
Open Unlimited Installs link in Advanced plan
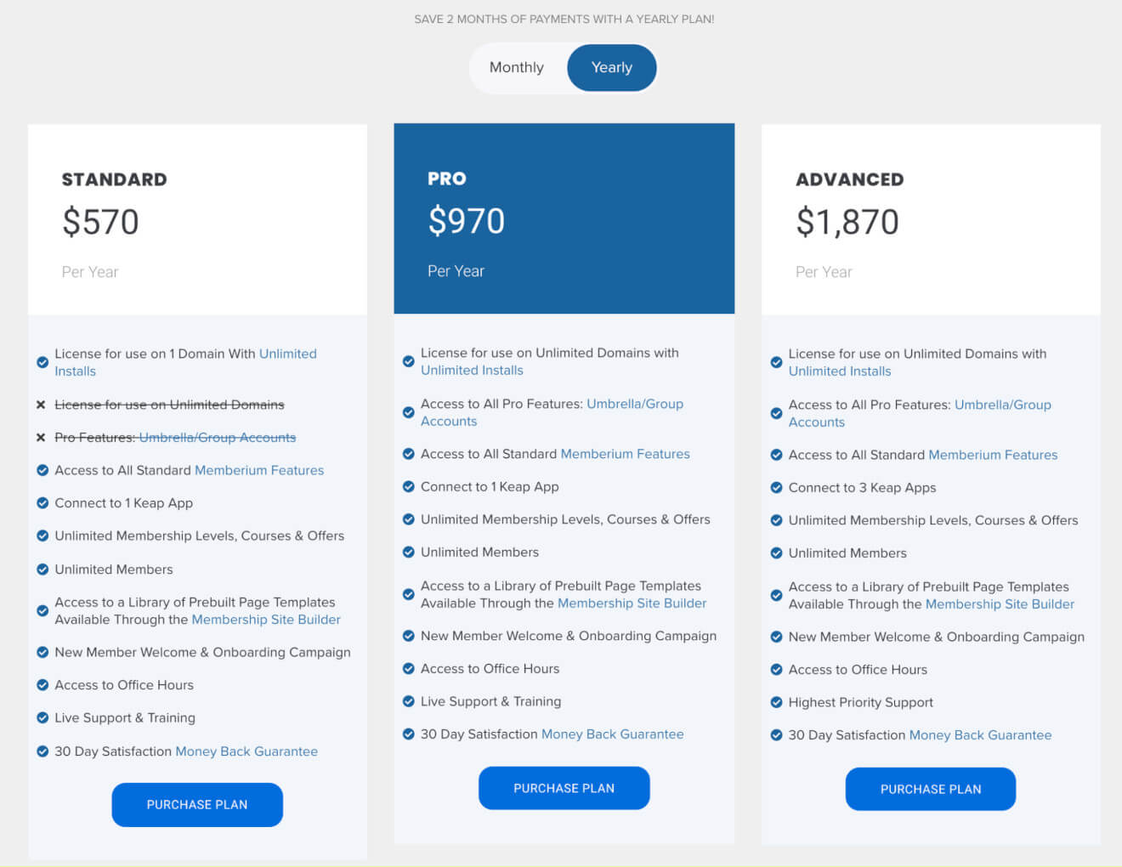pyautogui.click(x=840, y=371)
